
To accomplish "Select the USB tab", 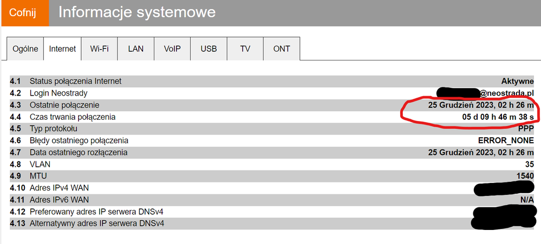I will (x=208, y=49).
